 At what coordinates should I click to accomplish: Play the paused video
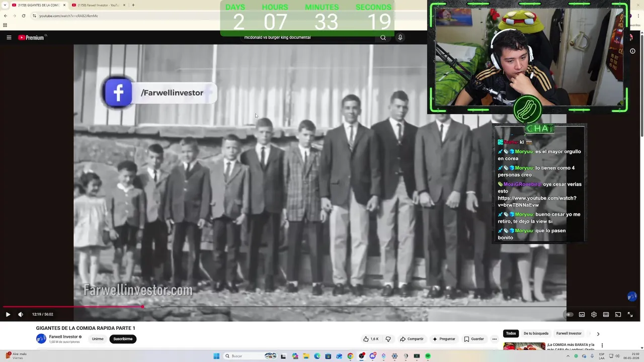coord(8,314)
